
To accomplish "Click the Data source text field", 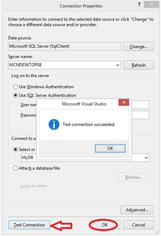I will [64, 46].
